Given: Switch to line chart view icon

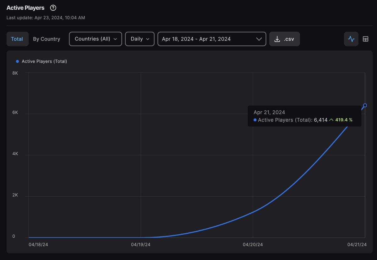Looking at the screenshot, I should click(351, 39).
